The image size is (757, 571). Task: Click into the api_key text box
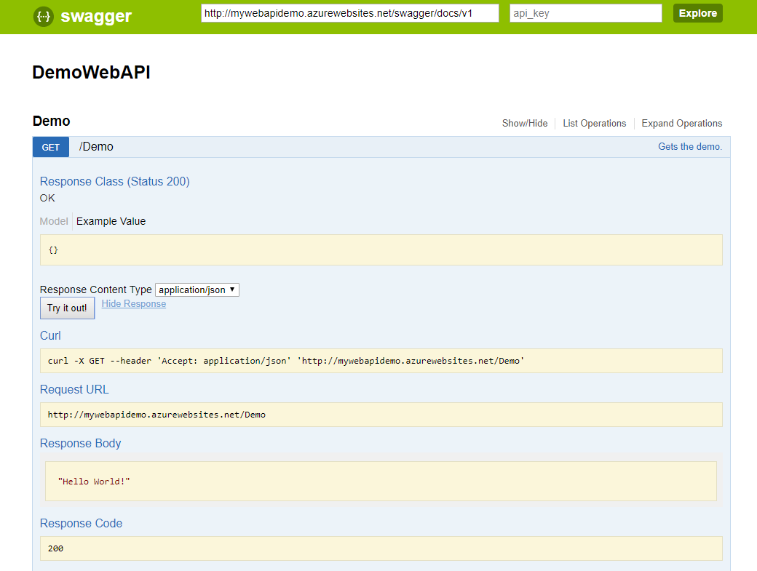click(x=585, y=13)
